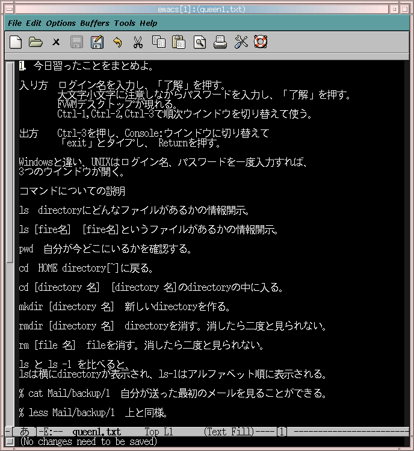Click the queen1.txt buffer name in mode line
Screen dimensions: 414x451
pos(97,432)
